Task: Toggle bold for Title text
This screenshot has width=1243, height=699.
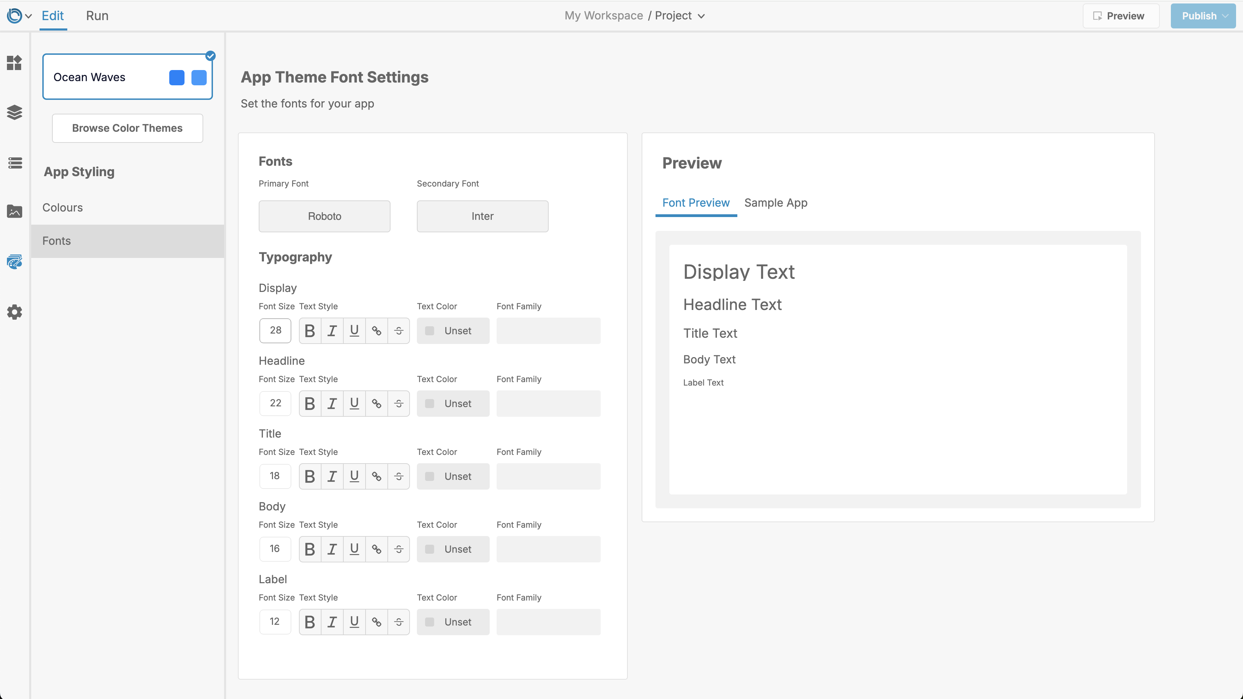Action: coord(310,477)
